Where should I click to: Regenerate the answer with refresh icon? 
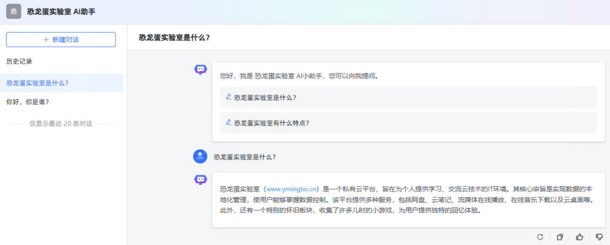540,237
